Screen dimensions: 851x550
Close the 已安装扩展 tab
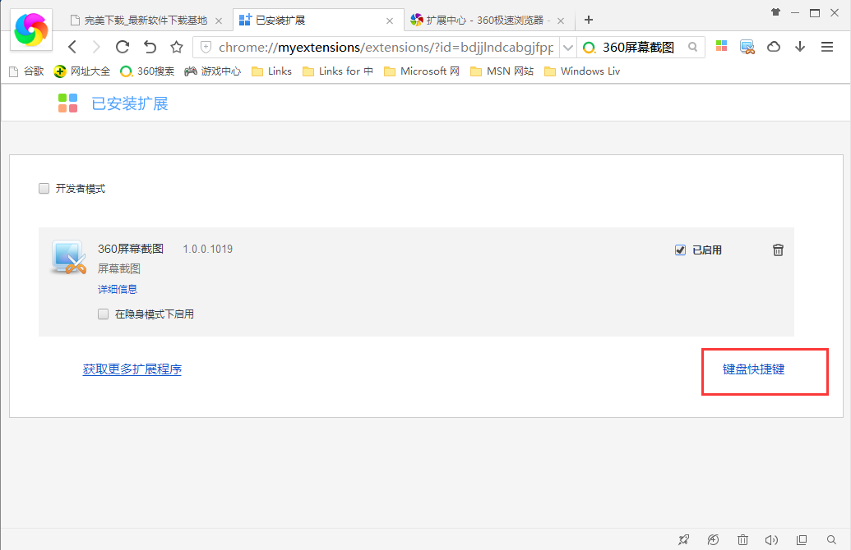click(390, 21)
